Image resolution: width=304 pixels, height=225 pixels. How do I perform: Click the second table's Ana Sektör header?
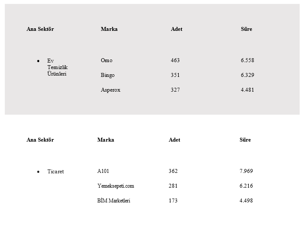(x=40, y=140)
